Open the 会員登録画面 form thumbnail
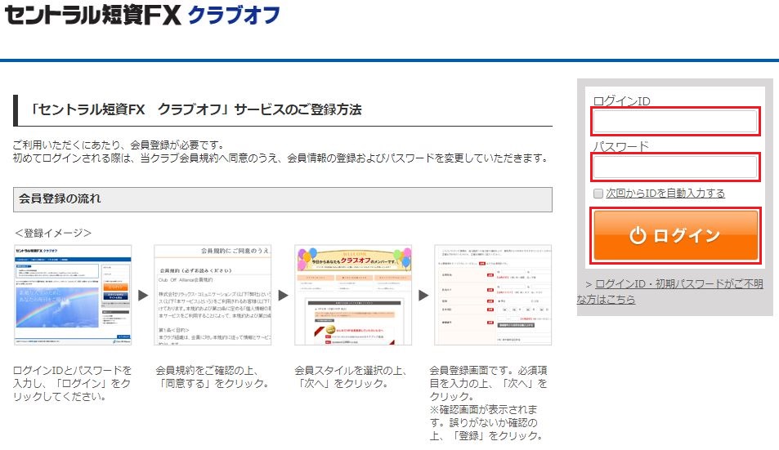 coord(493,295)
